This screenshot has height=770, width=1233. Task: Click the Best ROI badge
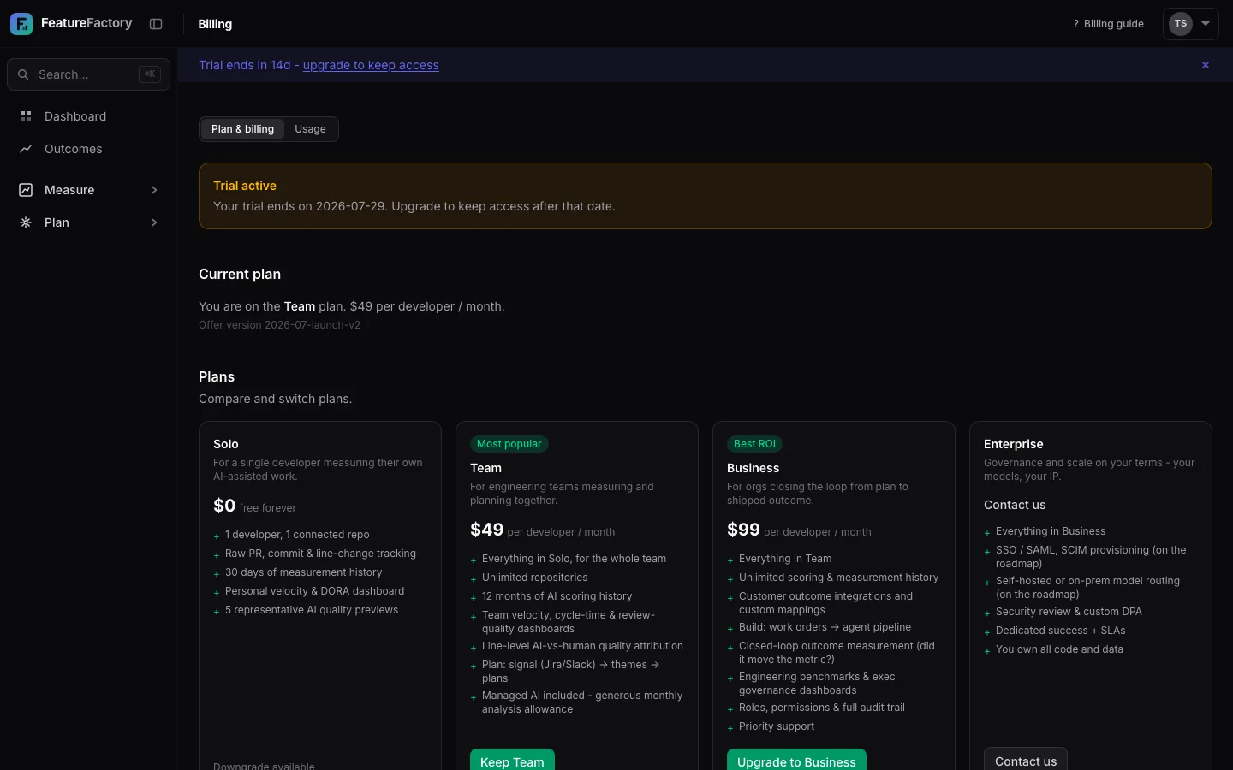click(x=754, y=444)
